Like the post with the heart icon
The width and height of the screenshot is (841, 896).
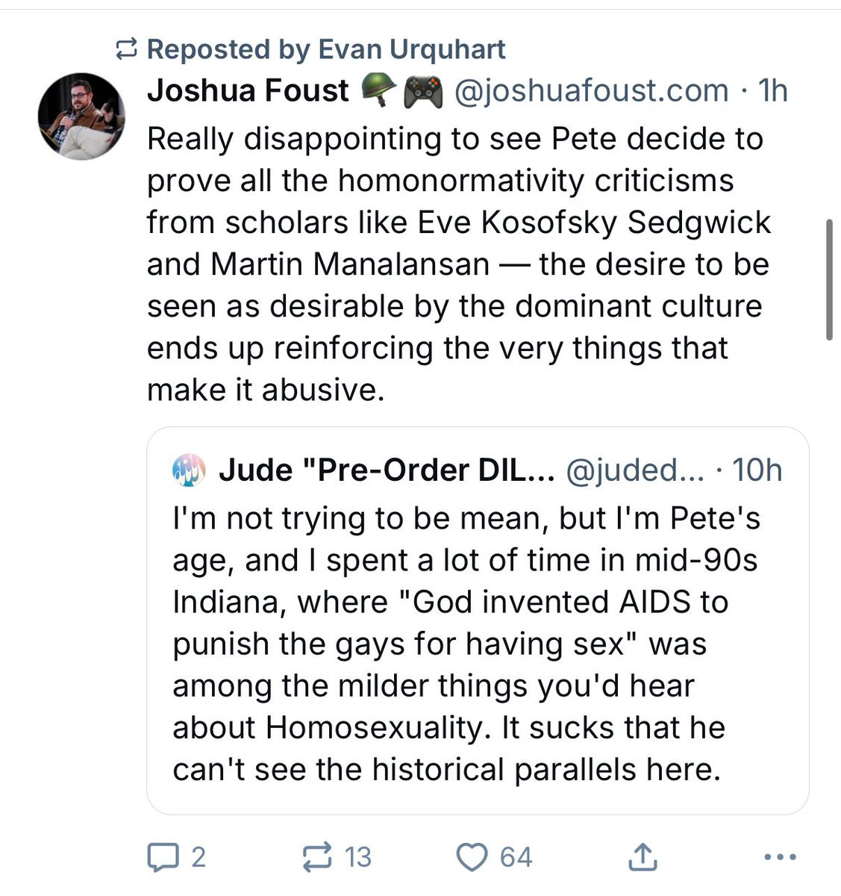click(x=472, y=856)
